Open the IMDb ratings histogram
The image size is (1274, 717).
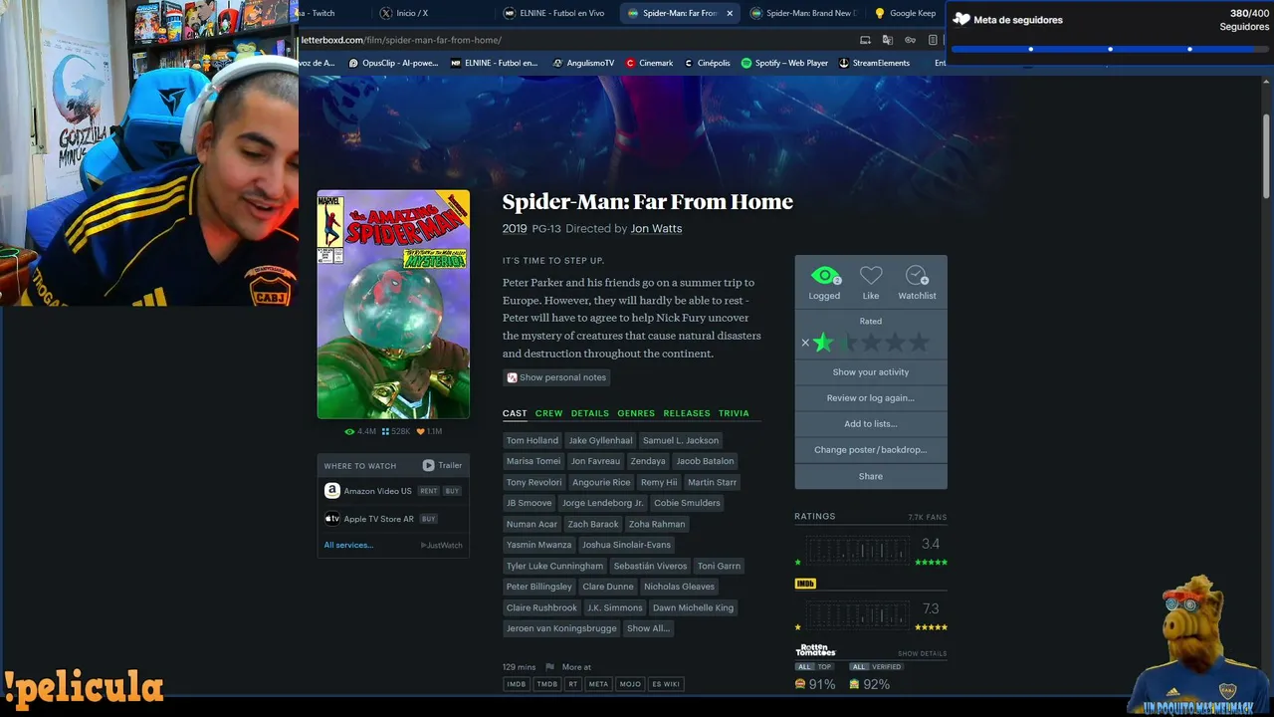coord(857,613)
